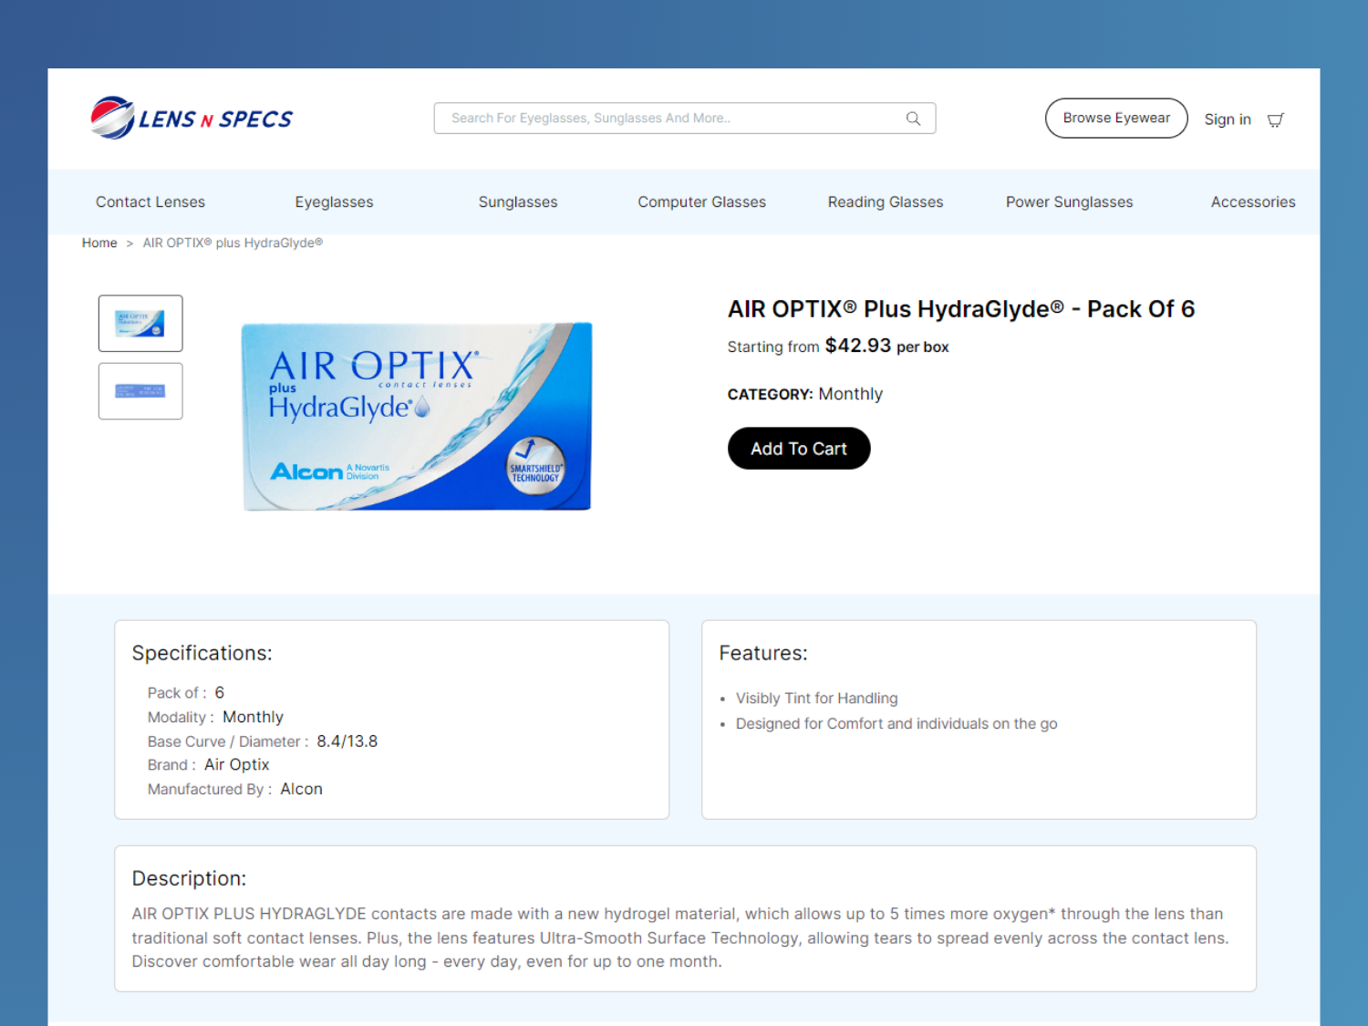
Task: Click the Lens N Specs logo
Action: tap(192, 119)
